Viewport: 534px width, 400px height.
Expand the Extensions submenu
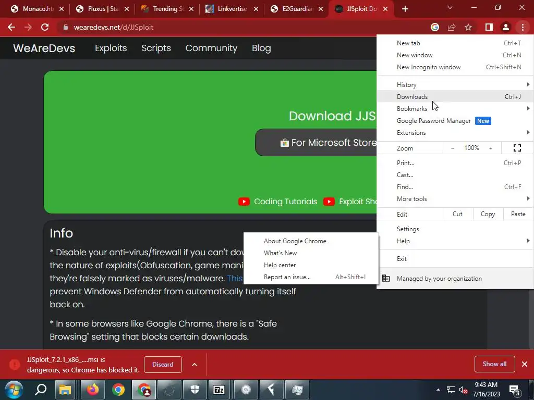click(x=455, y=133)
